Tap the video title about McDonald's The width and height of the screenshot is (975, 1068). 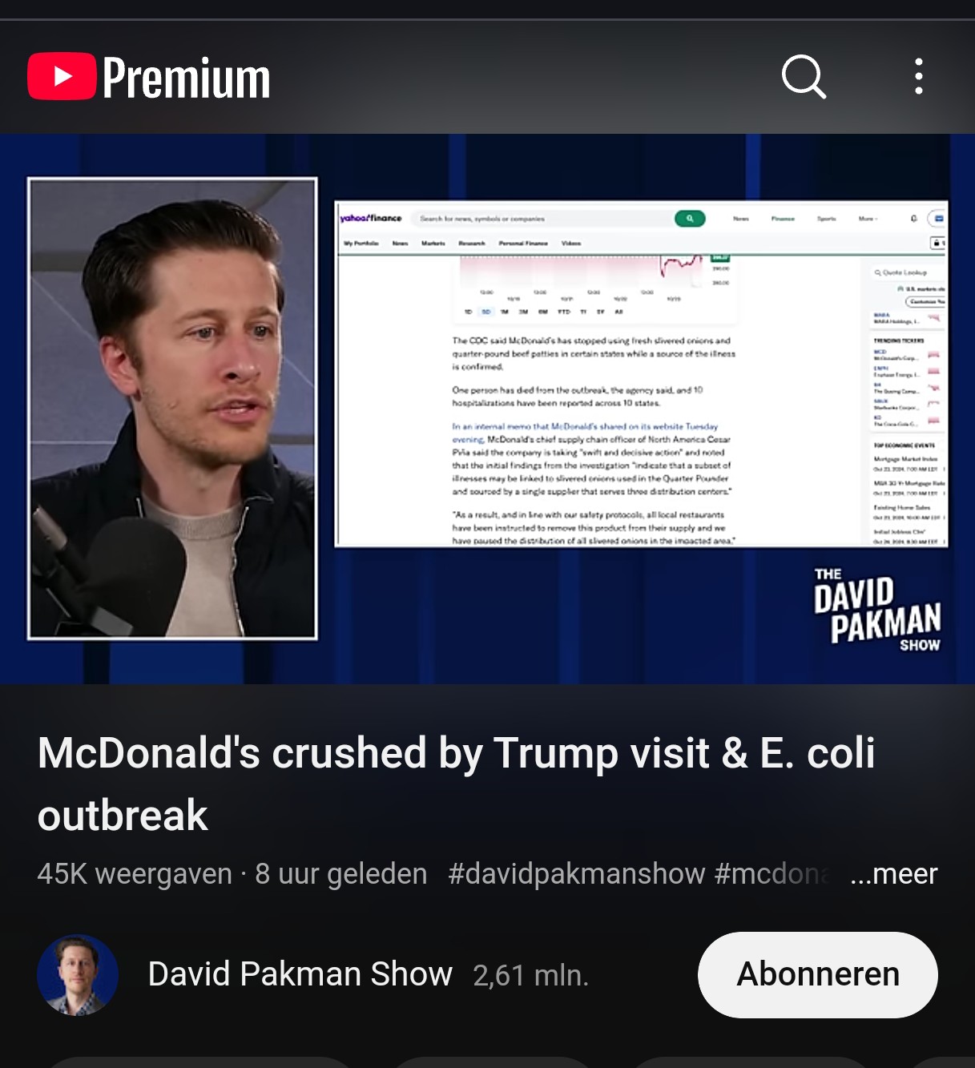click(456, 784)
